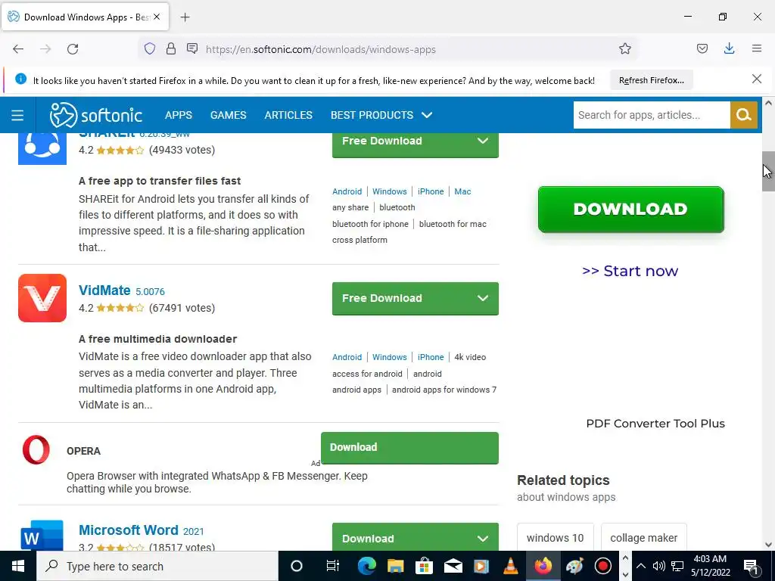
Task: Open the tracking protection shield icon
Action: click(150, 48)
